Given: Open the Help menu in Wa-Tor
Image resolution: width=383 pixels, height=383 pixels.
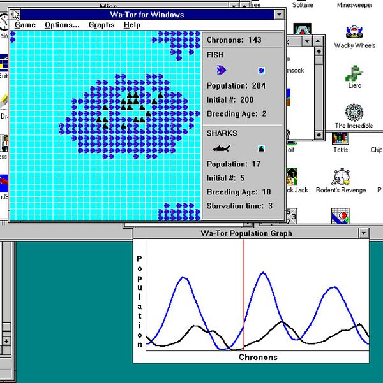Looking at the screenshot, I should click(132, 25).
